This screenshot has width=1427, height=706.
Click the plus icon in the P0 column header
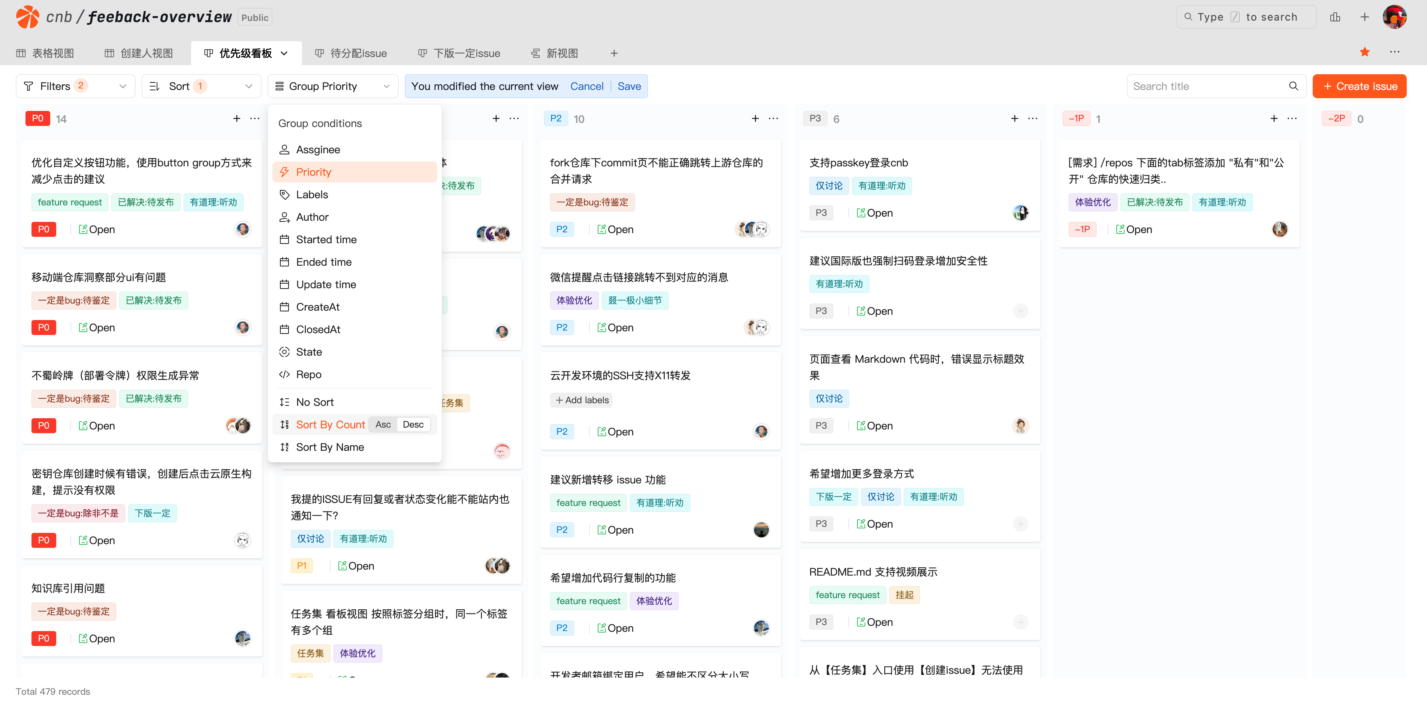pos(236,118)
